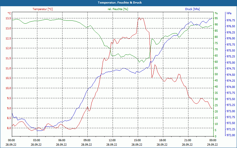Image resolution: width=237 pixels, height=148 pixels.
Task: Click the 976,50 pressure axis value
Action: click(231, 26)
